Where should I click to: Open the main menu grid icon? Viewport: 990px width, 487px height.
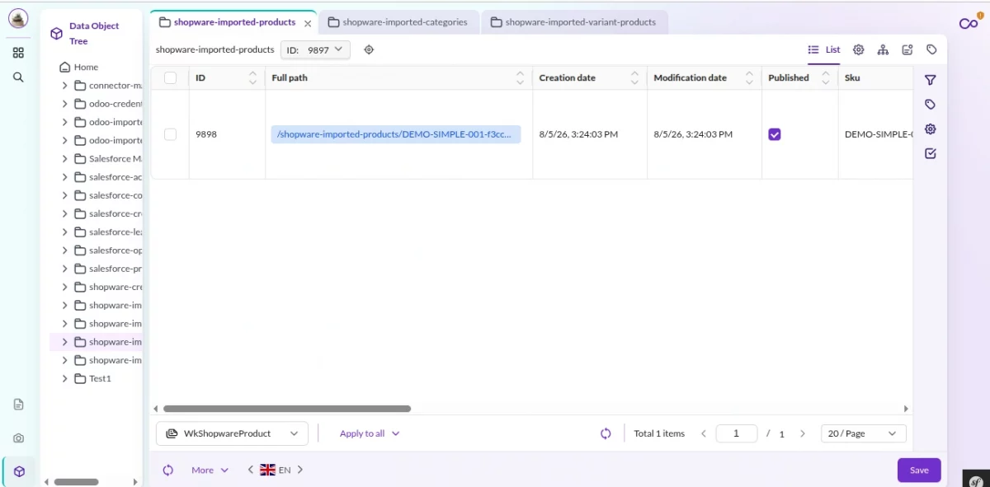(18, 53)
